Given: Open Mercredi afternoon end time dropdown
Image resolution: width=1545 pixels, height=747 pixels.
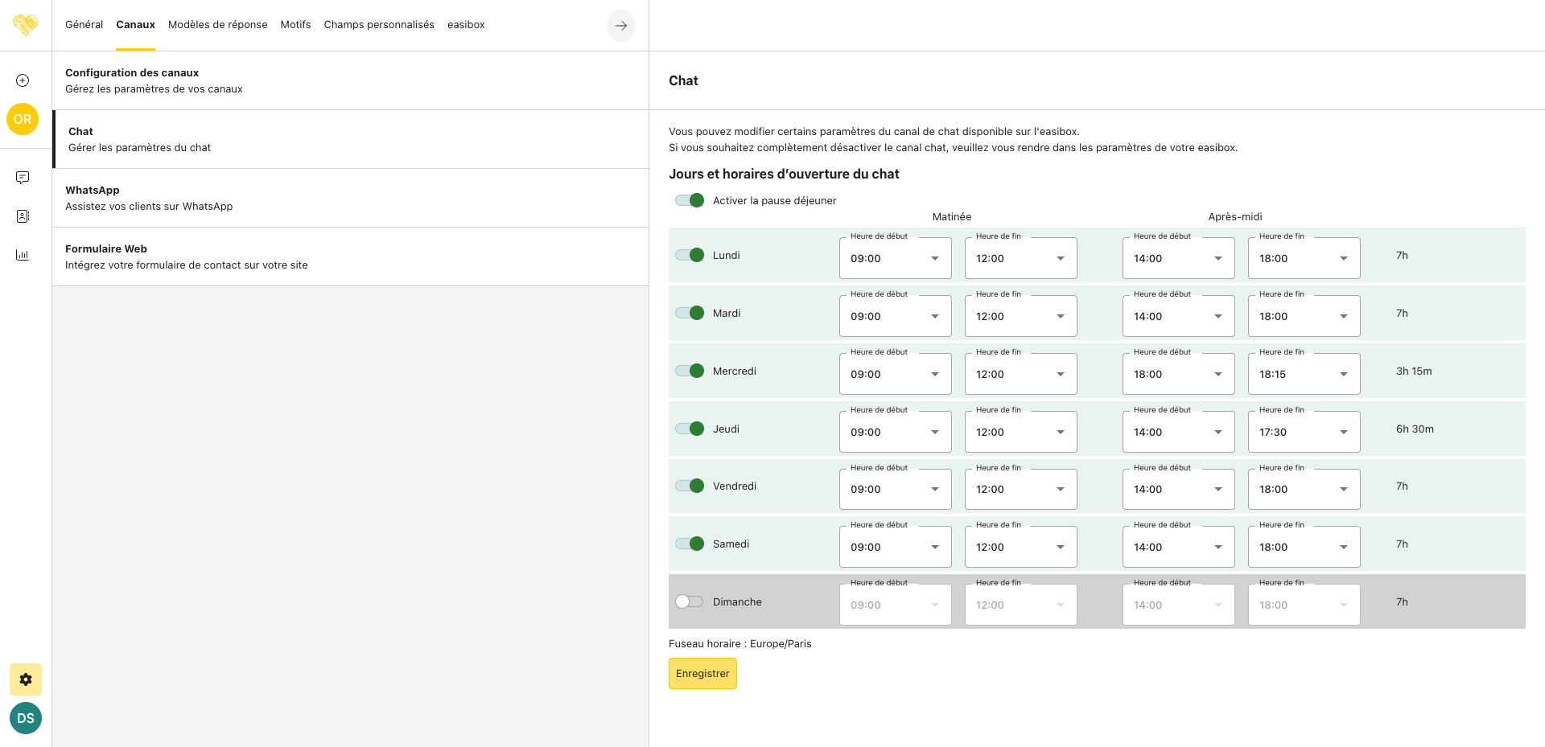Looking at the screenshot, I should [1304, 374].
